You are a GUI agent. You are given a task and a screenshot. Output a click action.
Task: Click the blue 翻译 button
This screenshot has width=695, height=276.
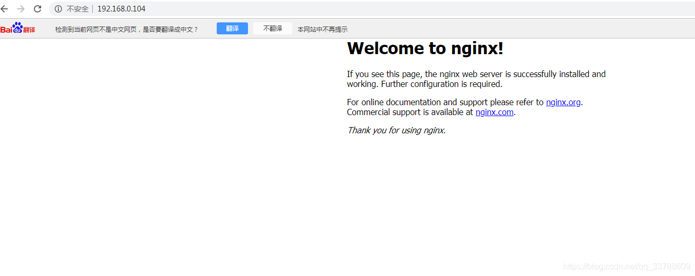pyautogui.click(x=232, y=29)
